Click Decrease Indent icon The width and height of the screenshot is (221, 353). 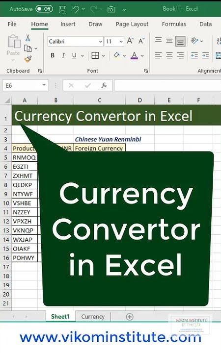[194, 55]
